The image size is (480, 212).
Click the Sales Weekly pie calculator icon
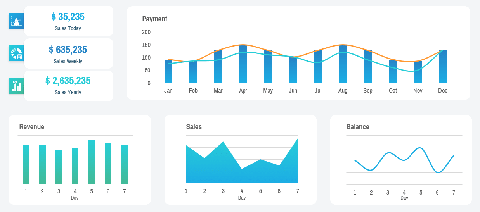pos(16,53)
